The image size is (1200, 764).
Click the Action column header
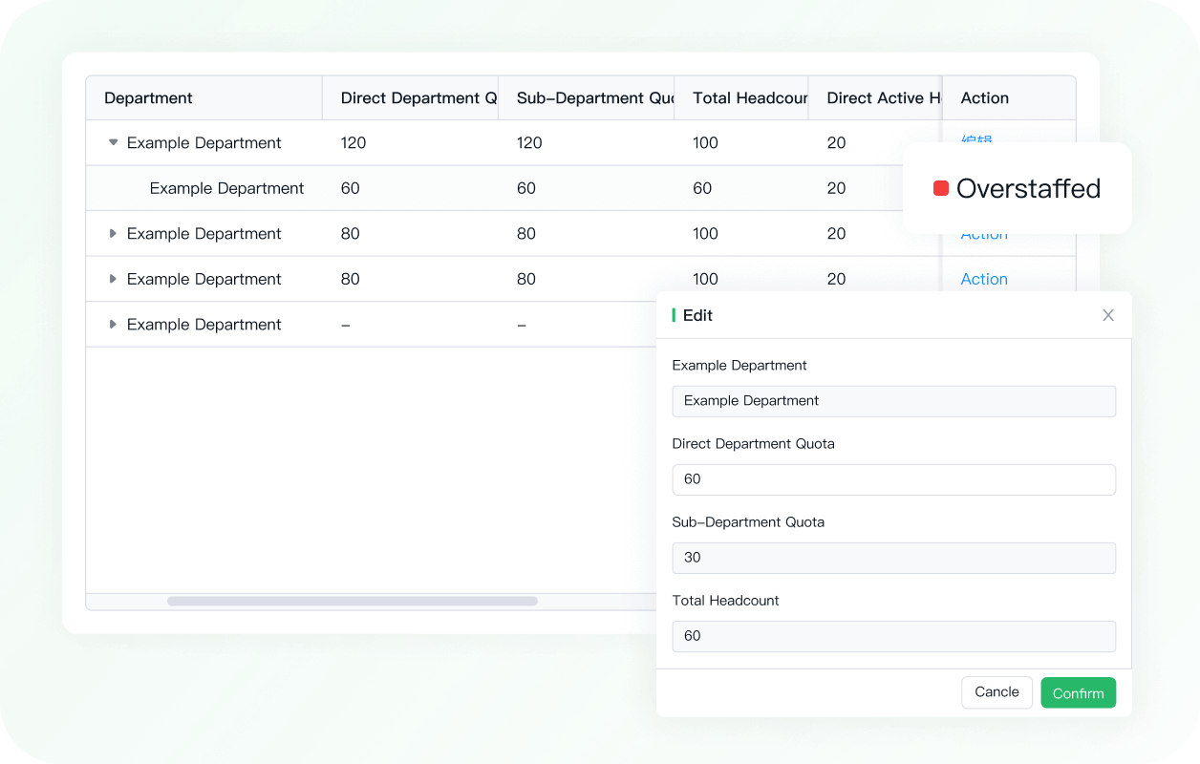pos(984,98)
